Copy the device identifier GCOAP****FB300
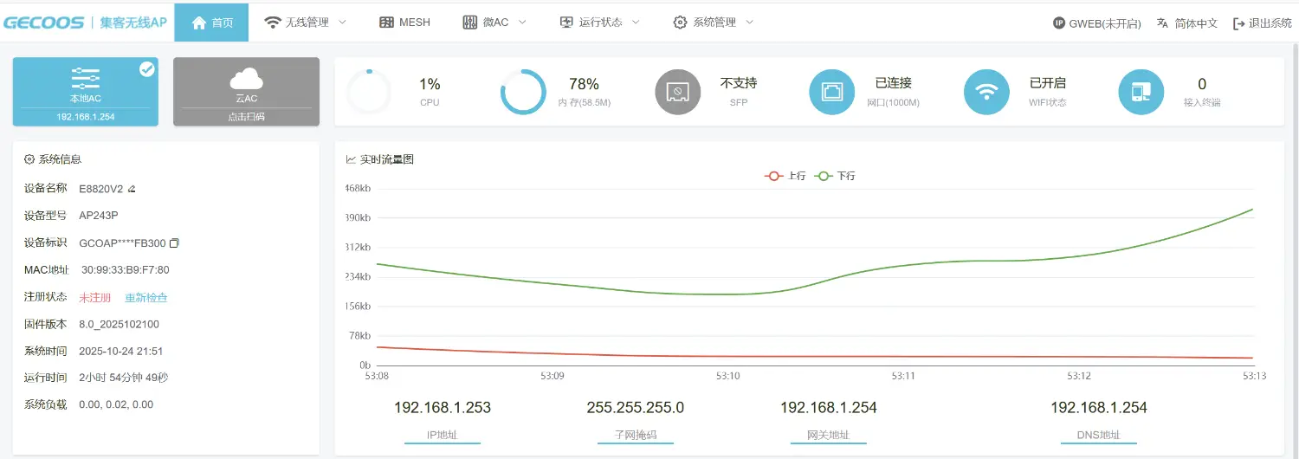This screenshot has height=459, width=1299. point(174,243)
